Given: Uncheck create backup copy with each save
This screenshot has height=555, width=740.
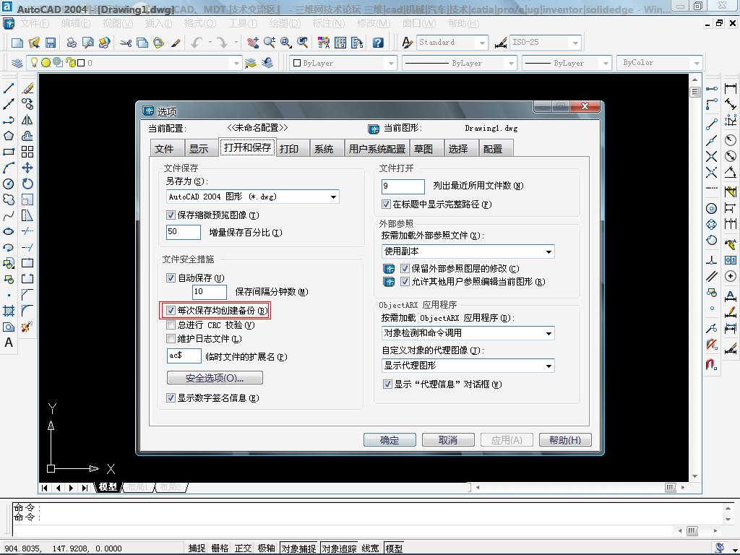Looking at the screenshot, I should [x=171, y=311].
